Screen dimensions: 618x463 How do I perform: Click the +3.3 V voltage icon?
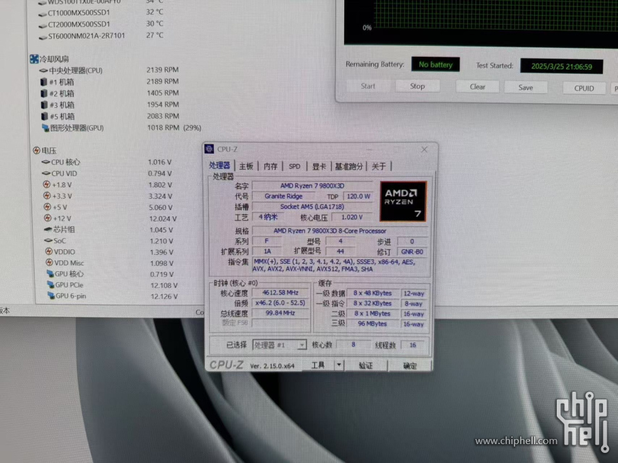[47, 196]
